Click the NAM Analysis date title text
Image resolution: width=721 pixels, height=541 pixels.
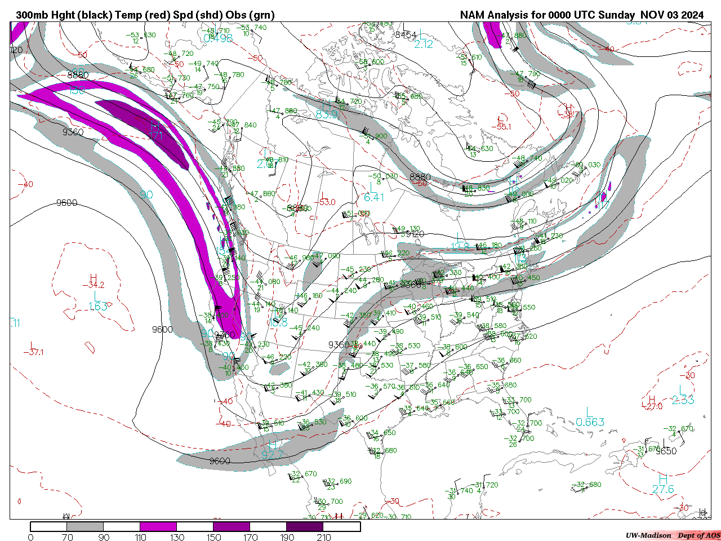point(581,15)
